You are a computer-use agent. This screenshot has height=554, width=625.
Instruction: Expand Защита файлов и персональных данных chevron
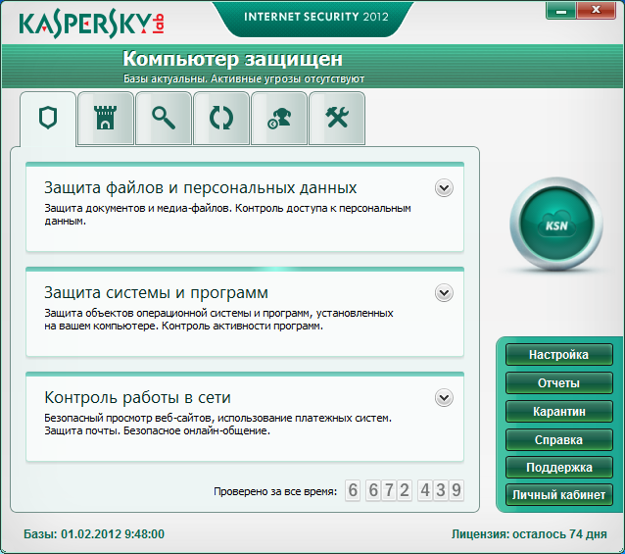pyautogui.click(x=444, y=188)
